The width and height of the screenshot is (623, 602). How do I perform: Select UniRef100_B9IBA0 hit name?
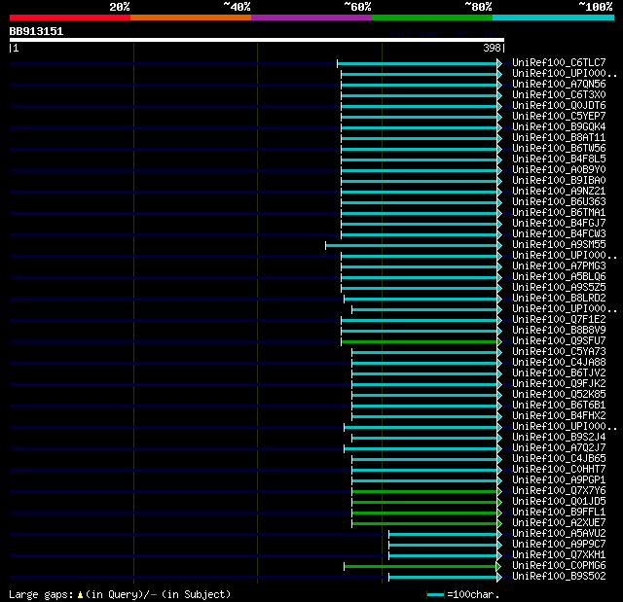click(559, 181)
